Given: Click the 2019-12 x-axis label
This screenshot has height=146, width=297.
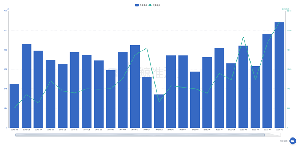Looking at the screenshot, I should pos(135,130).
